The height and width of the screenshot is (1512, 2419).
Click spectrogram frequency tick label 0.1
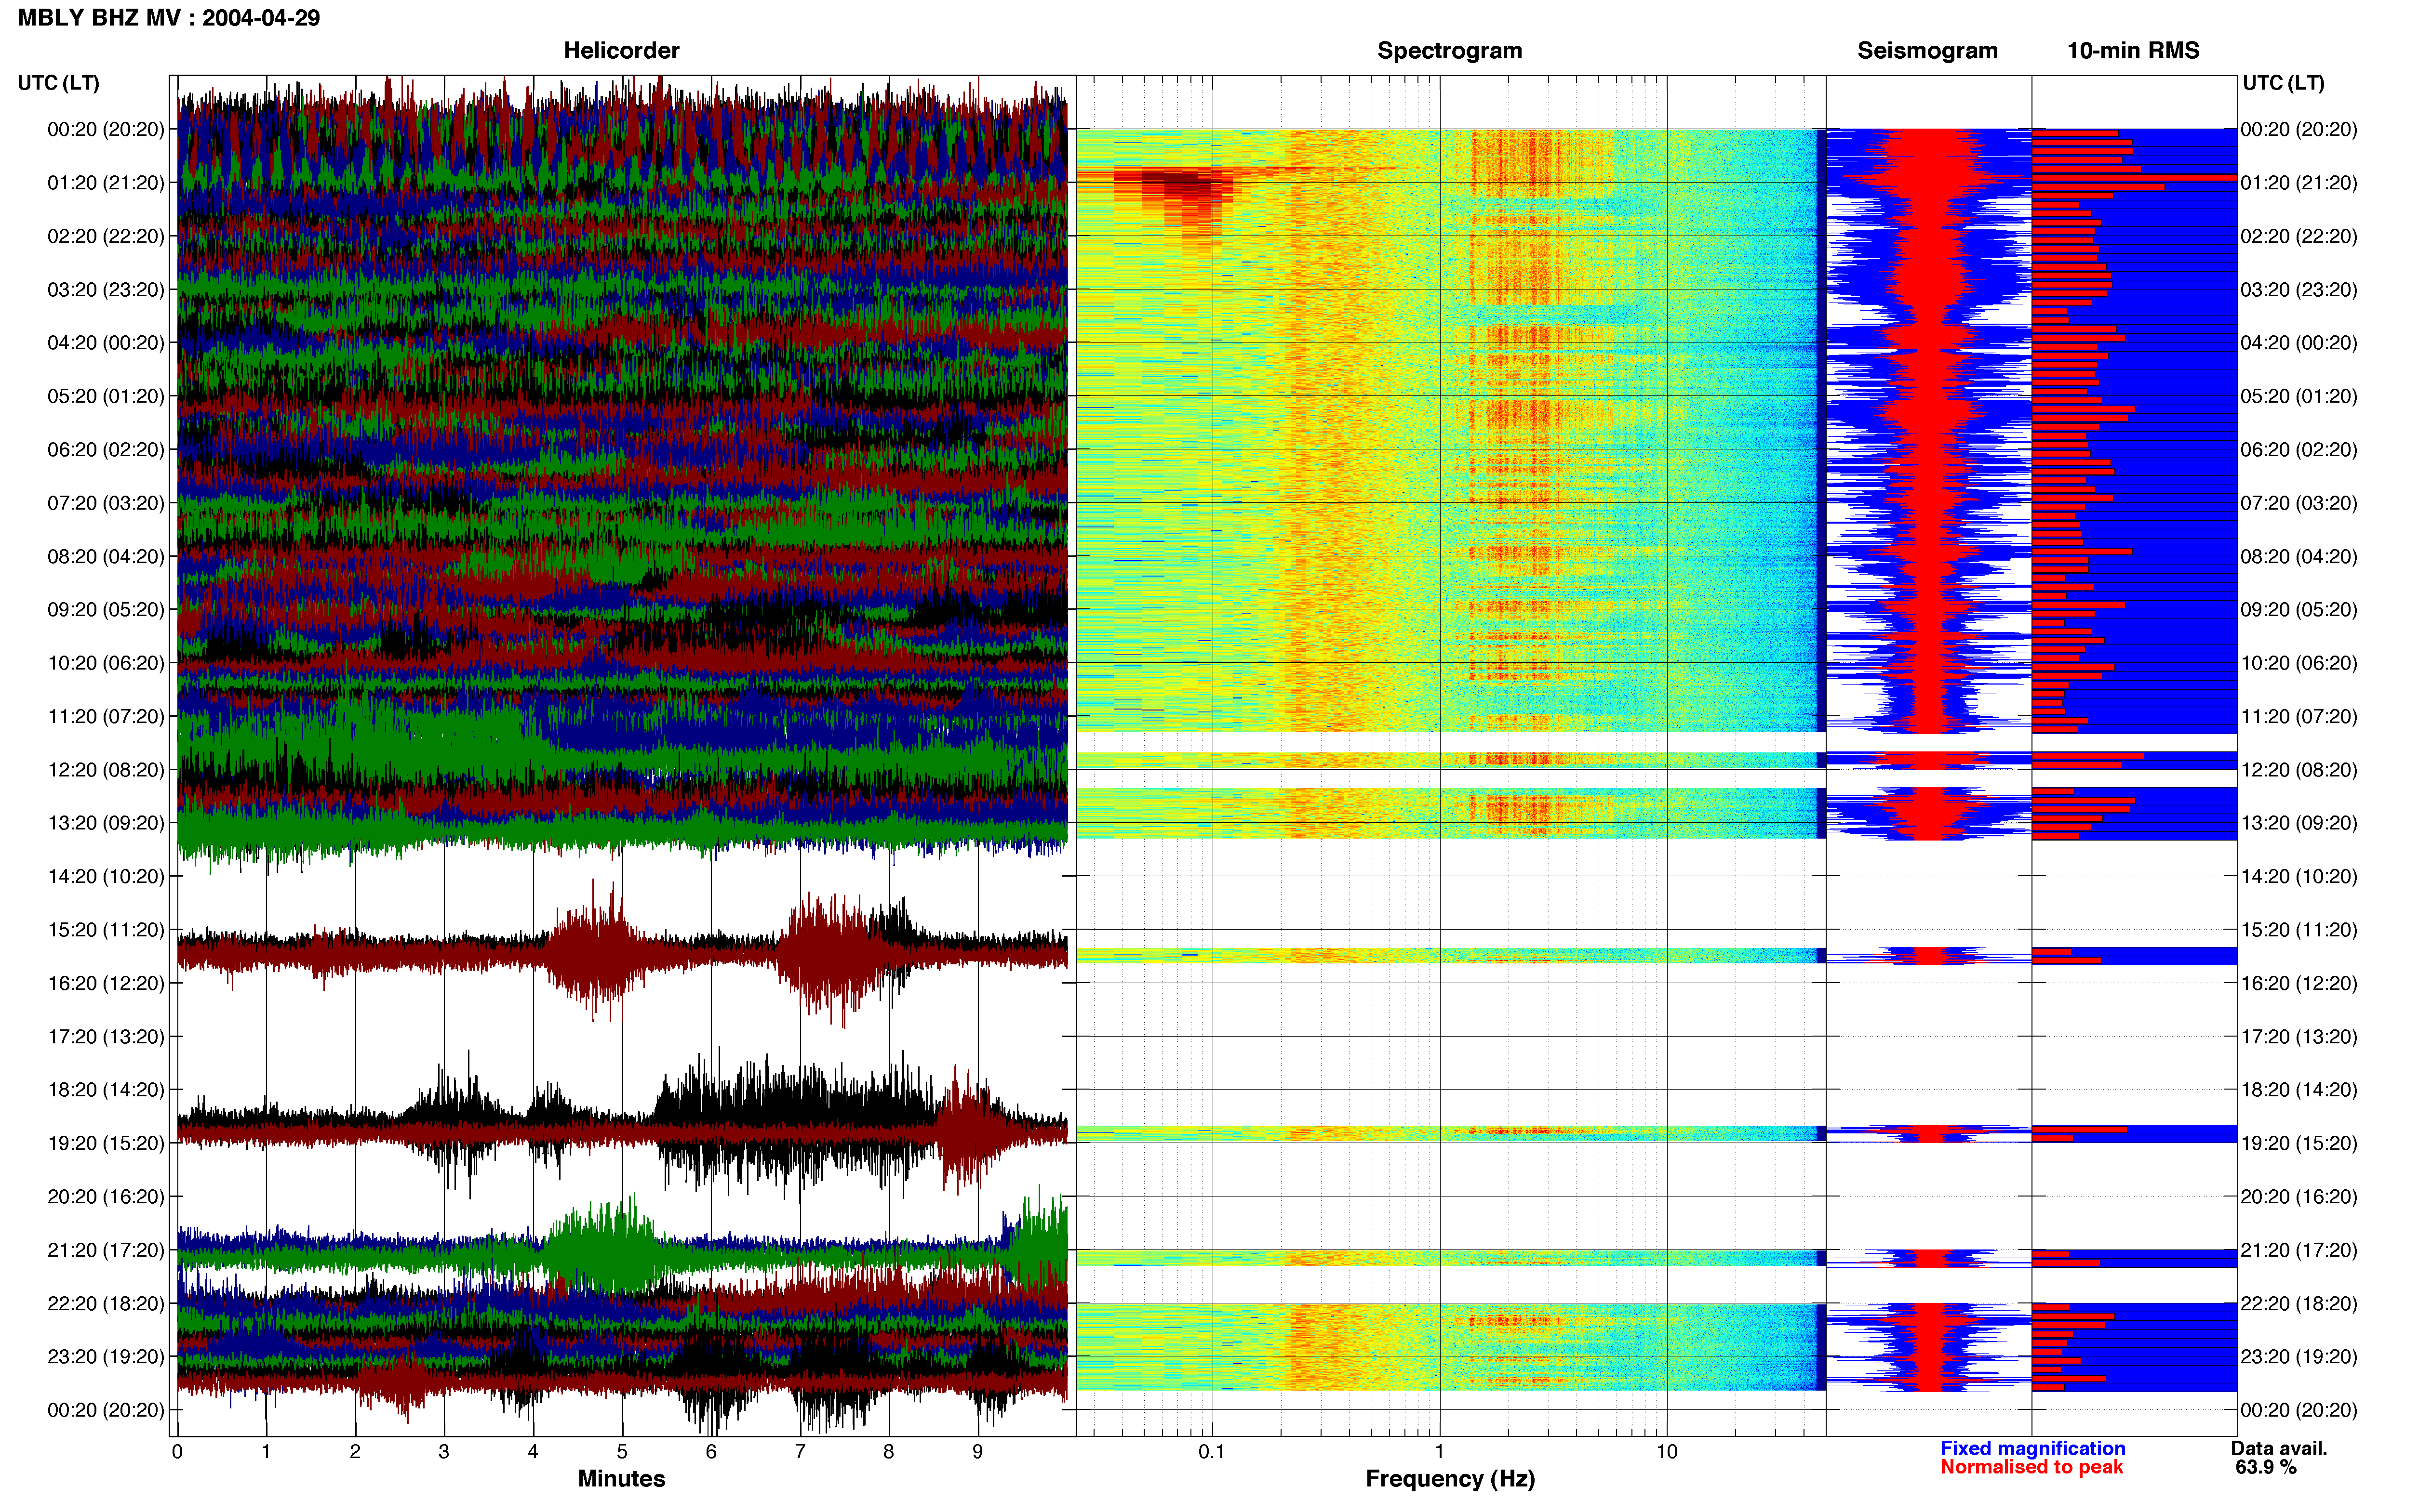1212,1452
